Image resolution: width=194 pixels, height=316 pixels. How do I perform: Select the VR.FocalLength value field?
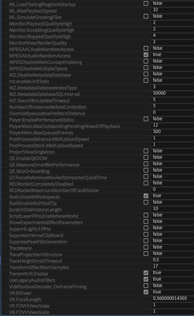click(x=172, y=298)
